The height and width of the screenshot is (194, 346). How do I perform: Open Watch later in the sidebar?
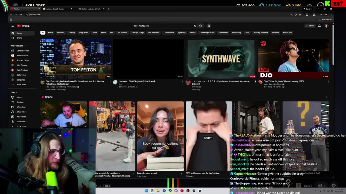pyautogui.click(x=22, y=107)
